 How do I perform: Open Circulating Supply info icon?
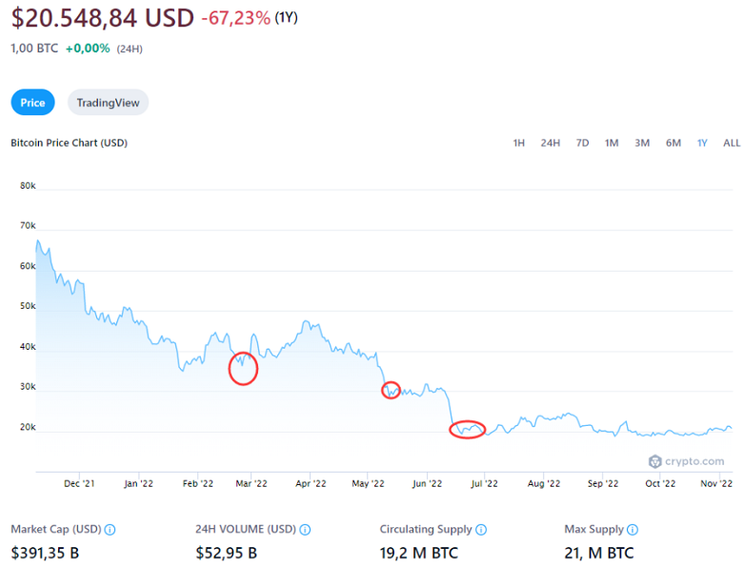(481, 530)
